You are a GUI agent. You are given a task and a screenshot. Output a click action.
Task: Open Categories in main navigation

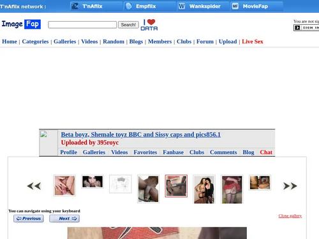(x=35, y=41)
